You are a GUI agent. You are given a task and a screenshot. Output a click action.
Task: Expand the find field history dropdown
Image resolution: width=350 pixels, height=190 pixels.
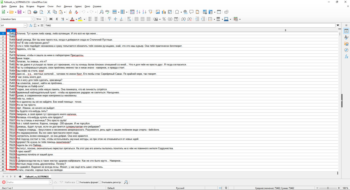[x=51, y=182]
